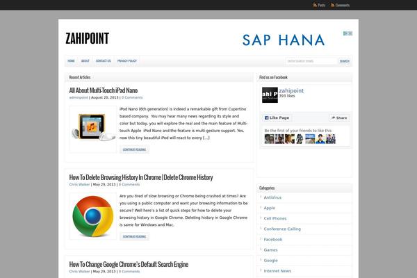The height and width of the screenshot is (278, 417).
Task: Open the Facebook category
Action: (273, 239)
